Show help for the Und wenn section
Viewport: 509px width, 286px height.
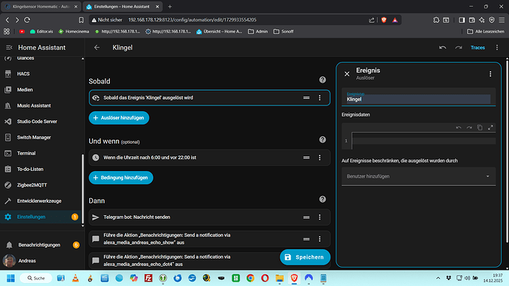(x=322, y=139)
